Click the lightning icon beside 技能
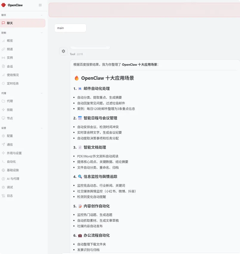240x254 pixels. 3,110
